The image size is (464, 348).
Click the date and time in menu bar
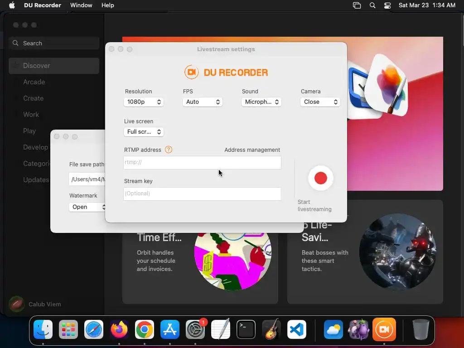click(427, 5)
